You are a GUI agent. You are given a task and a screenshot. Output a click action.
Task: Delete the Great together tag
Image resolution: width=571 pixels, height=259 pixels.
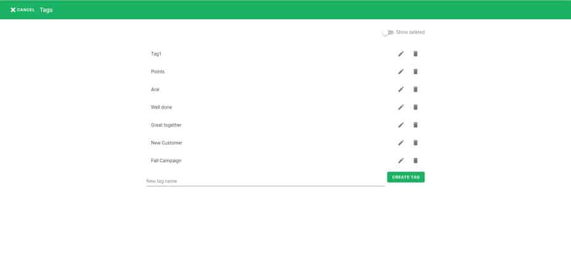pyautogui.click(x=415, y=125)
